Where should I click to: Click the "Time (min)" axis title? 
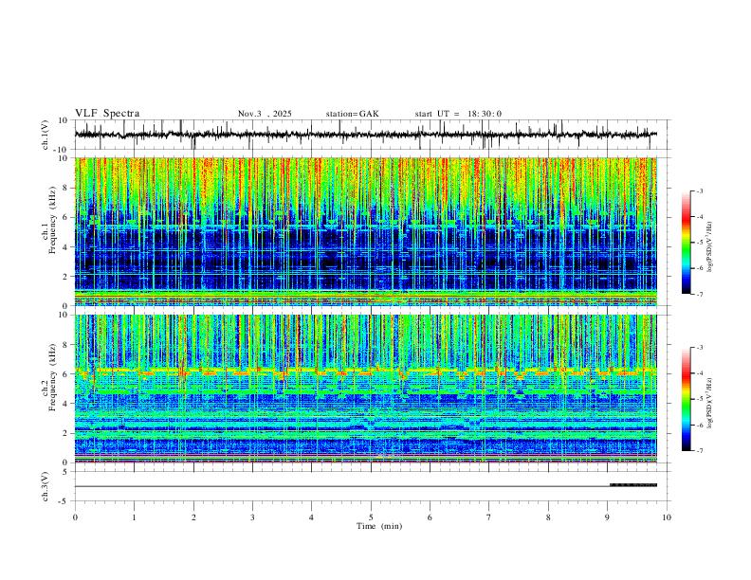tap(379, 526)
